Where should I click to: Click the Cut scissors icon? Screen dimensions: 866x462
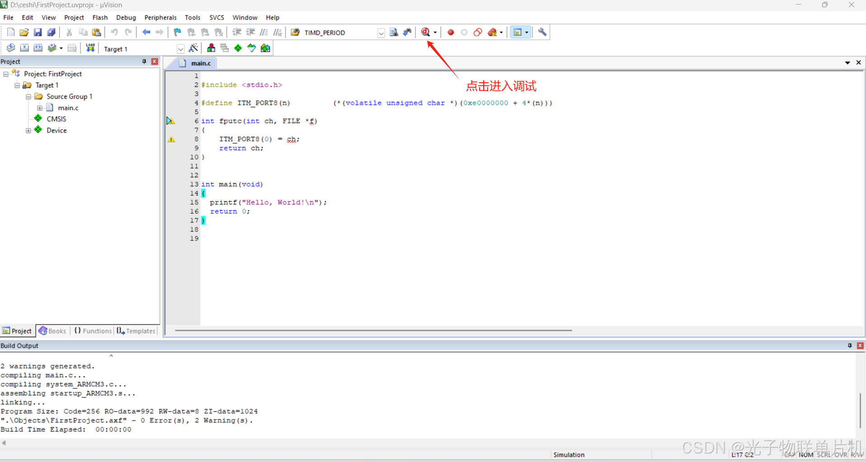tap(69, 32)
